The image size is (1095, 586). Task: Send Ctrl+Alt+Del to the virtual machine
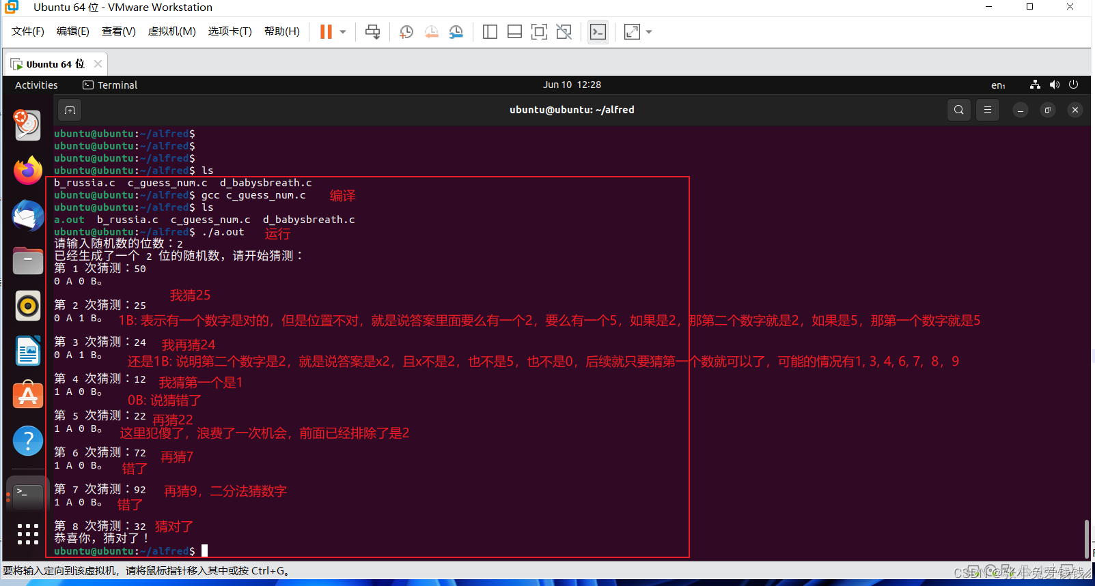(372, 32)
